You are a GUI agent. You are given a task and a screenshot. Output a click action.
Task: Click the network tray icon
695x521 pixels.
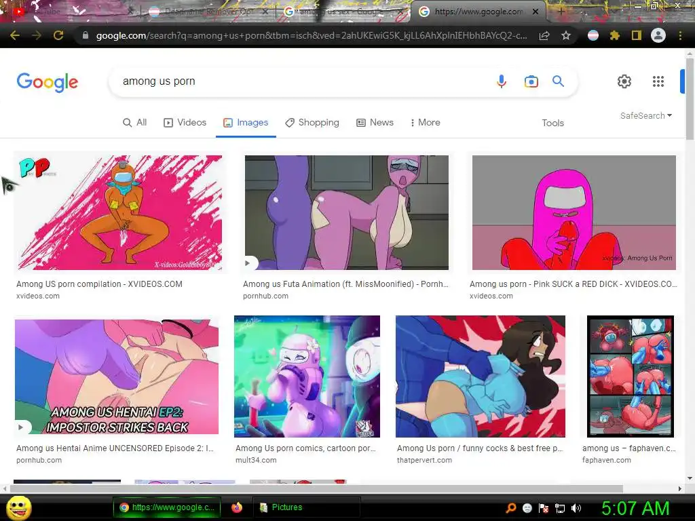click(560, 508)
